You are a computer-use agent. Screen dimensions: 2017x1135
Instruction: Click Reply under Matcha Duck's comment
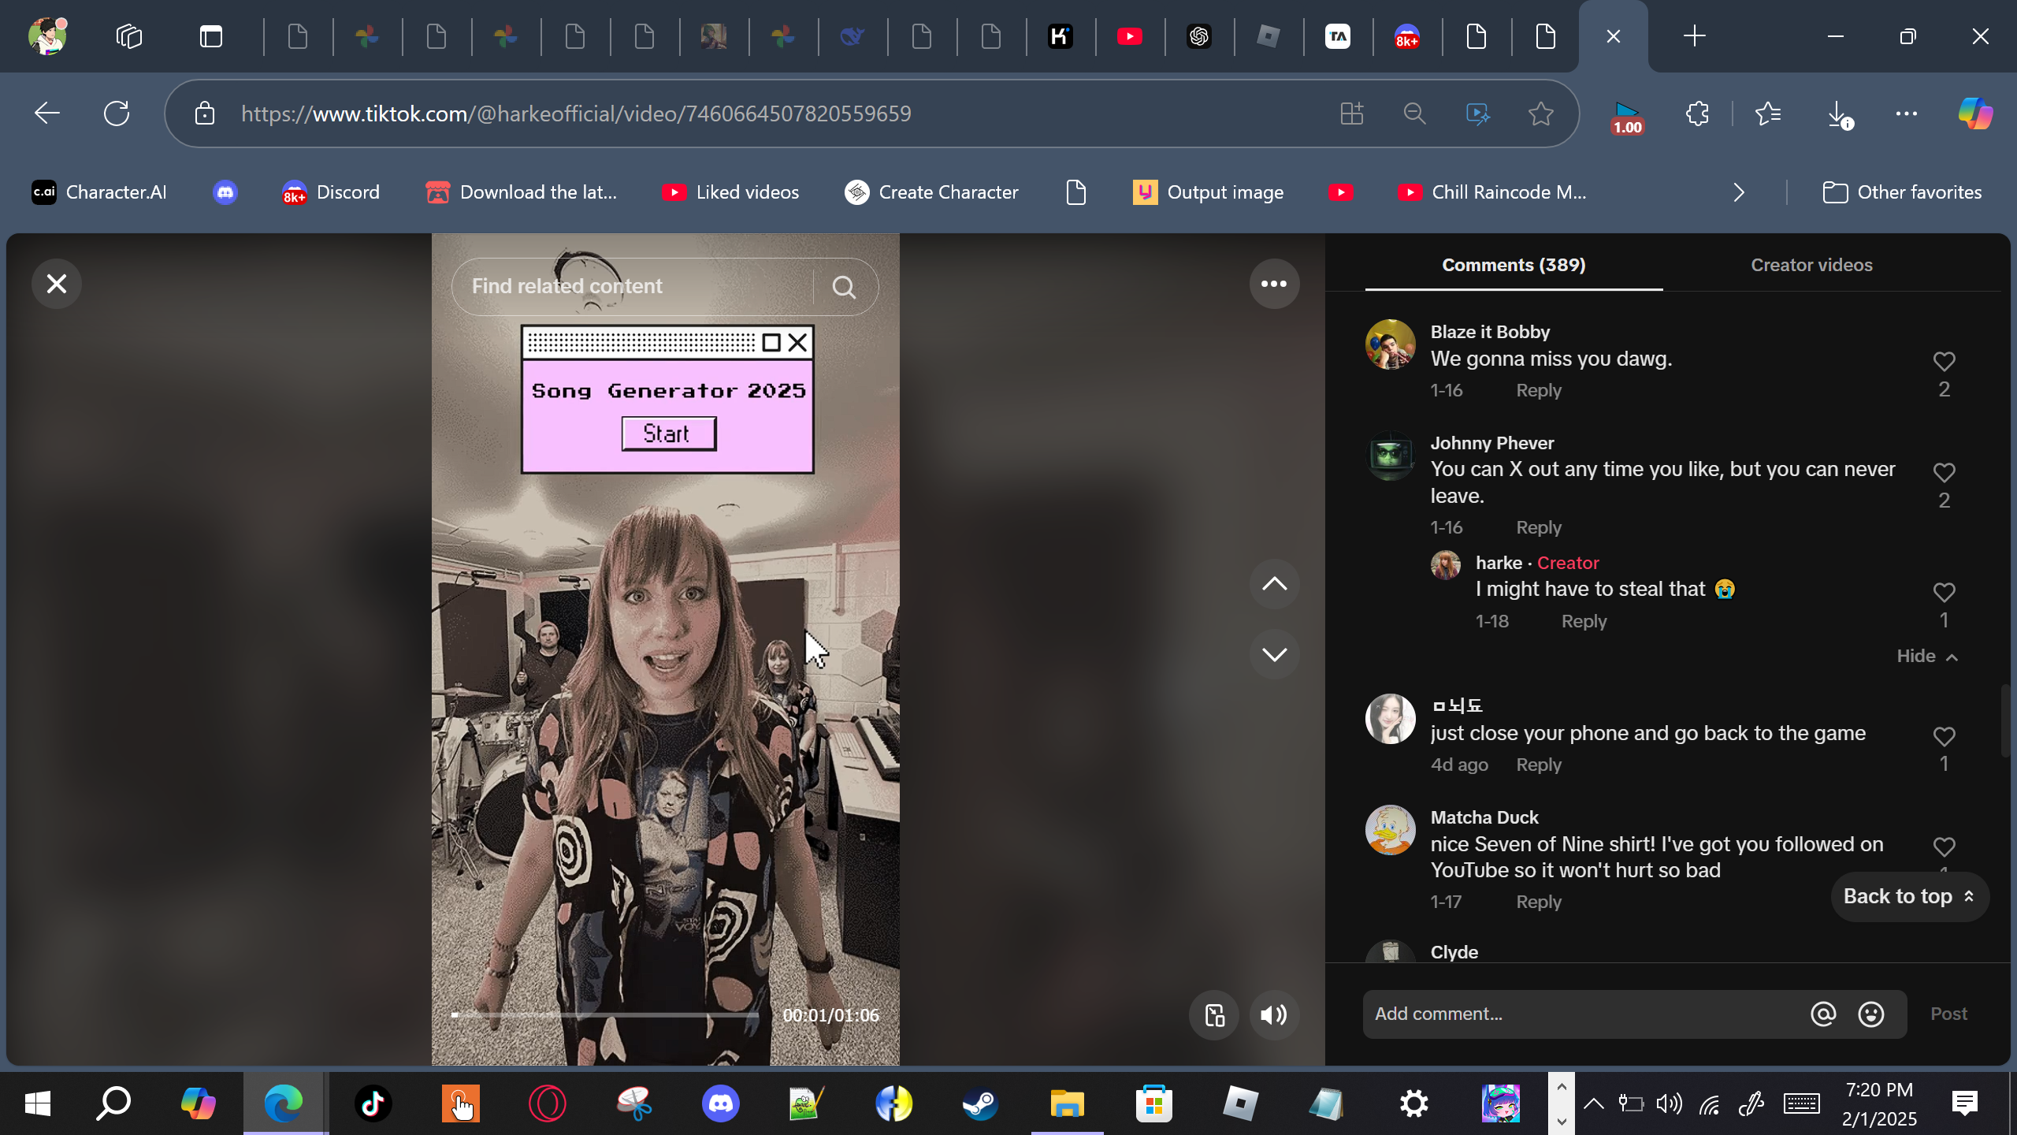1538,902
